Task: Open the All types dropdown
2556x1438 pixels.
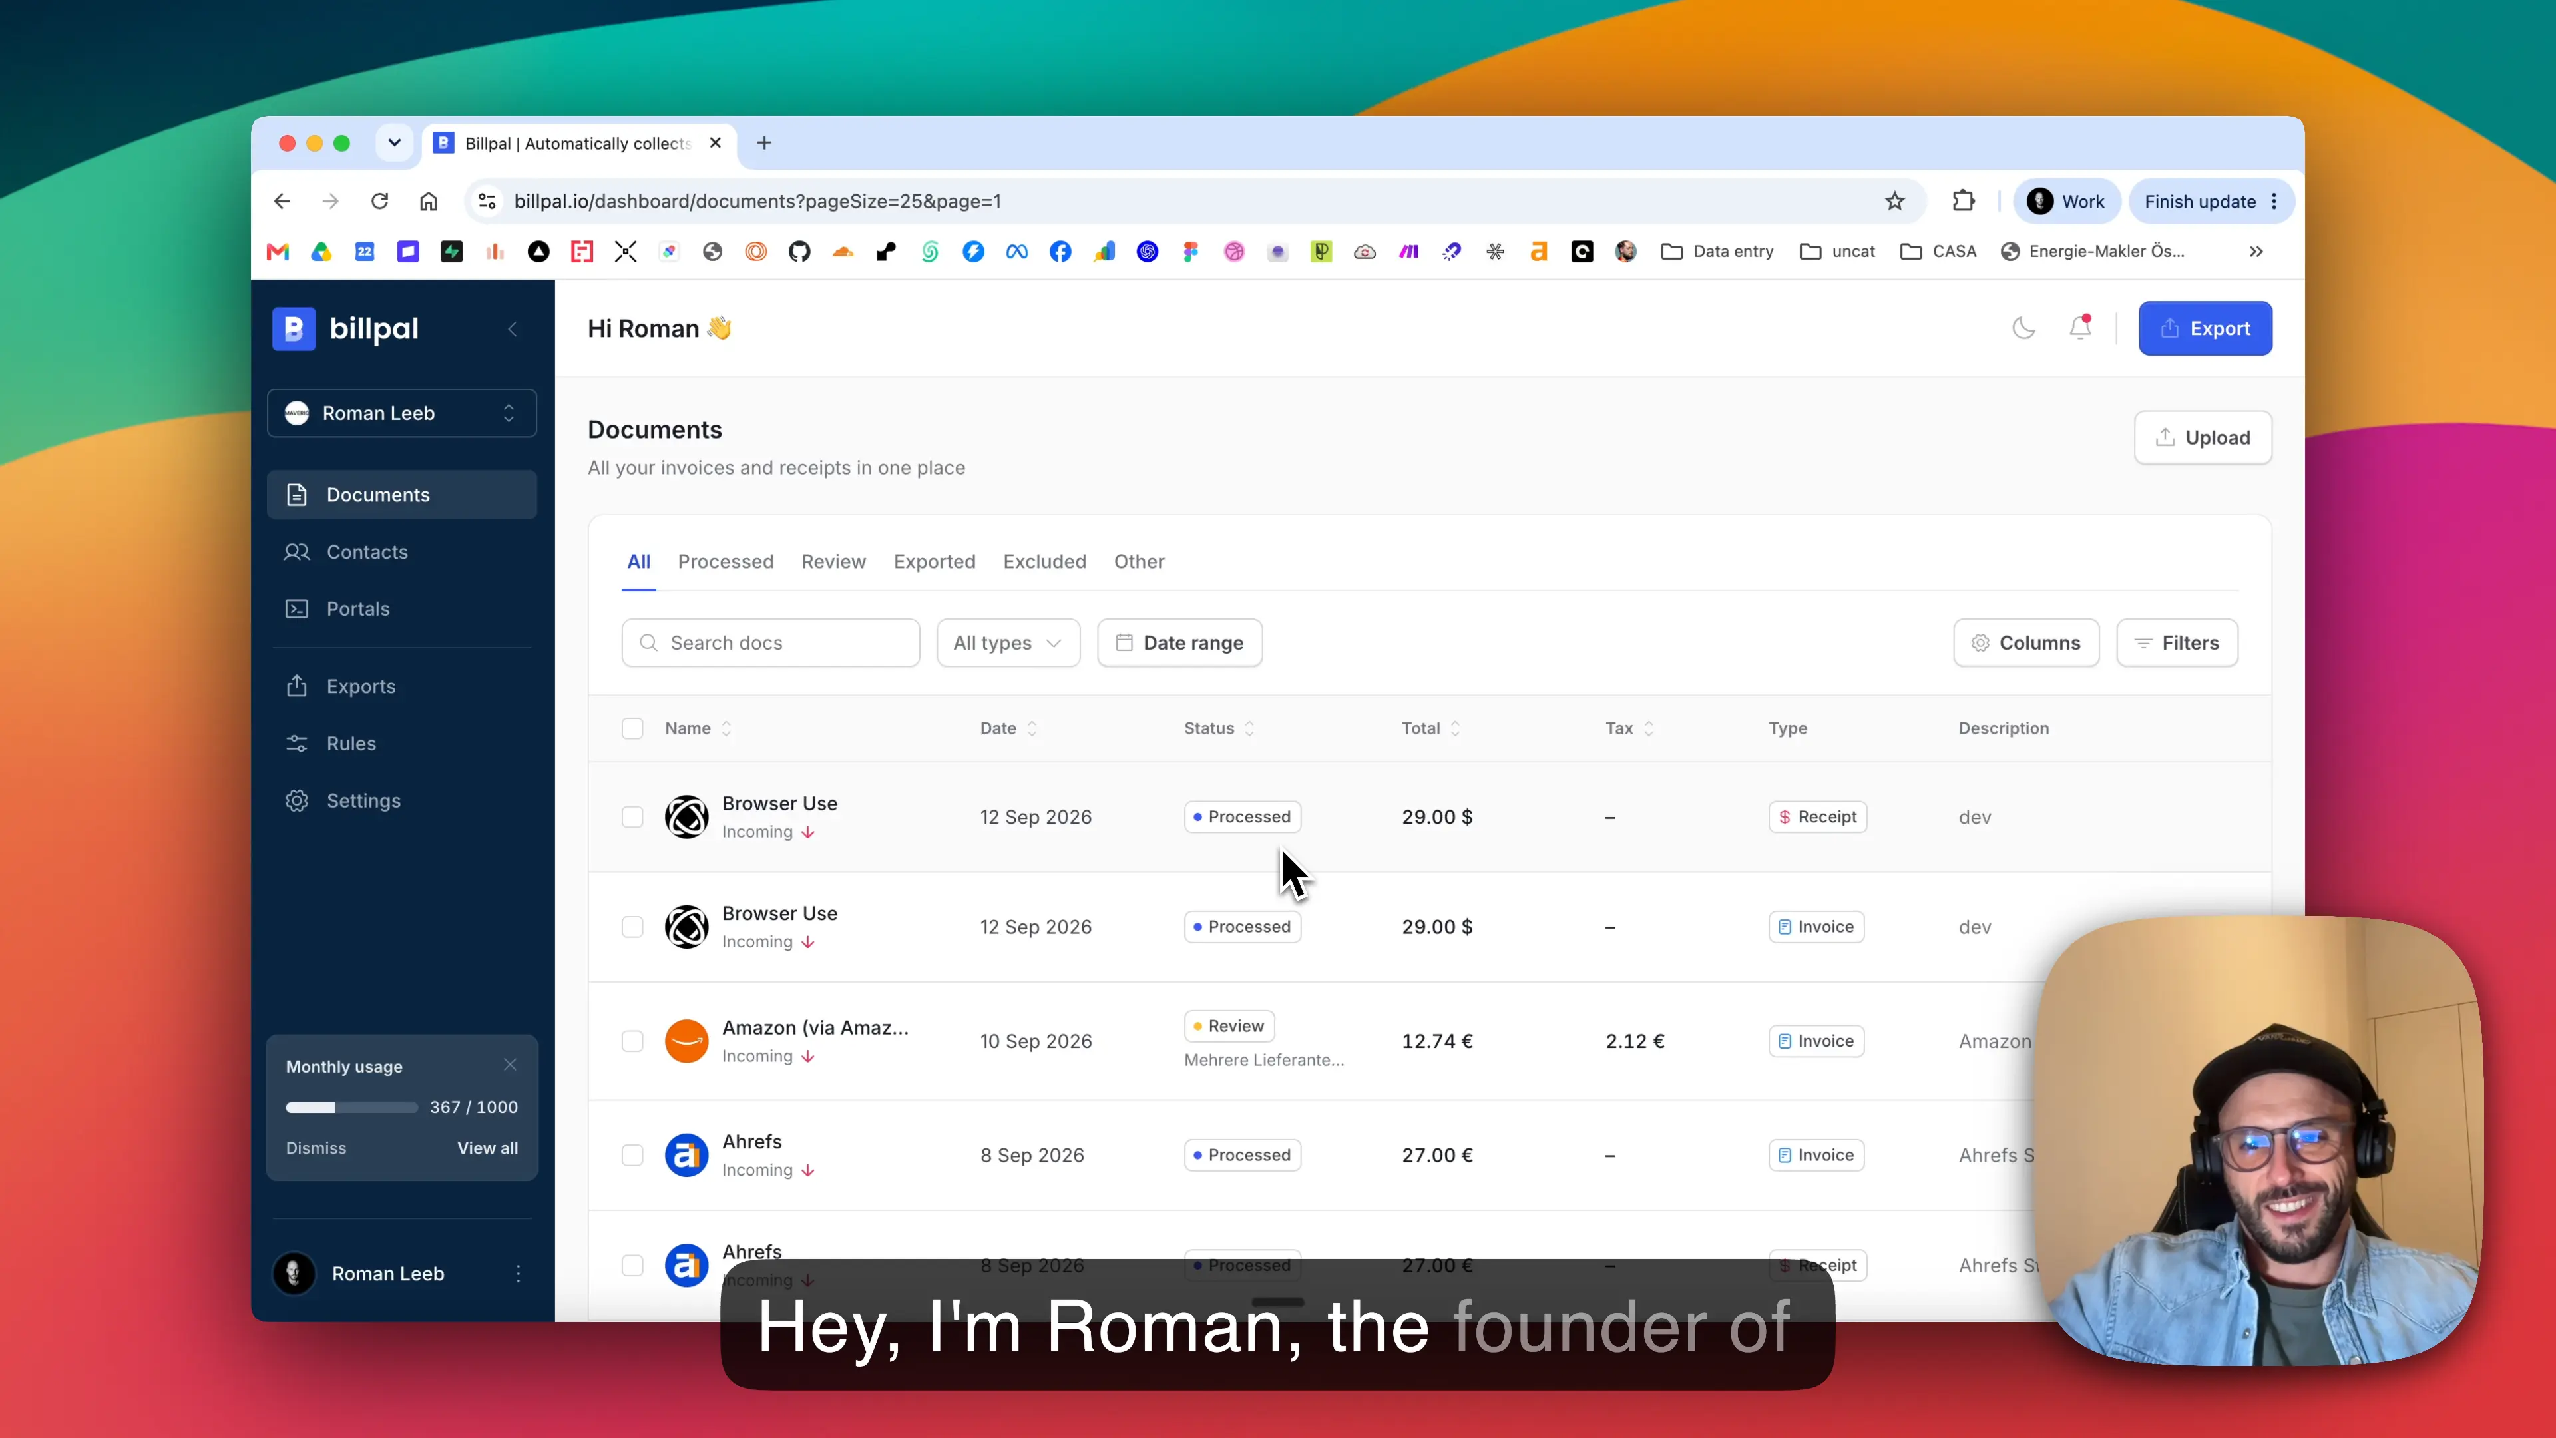Action: (x=1008, y=643)
